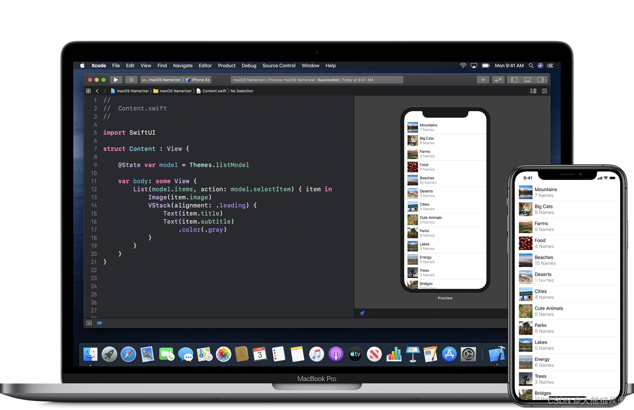Show the debug area using bottom-left toggle

(89, 323)
